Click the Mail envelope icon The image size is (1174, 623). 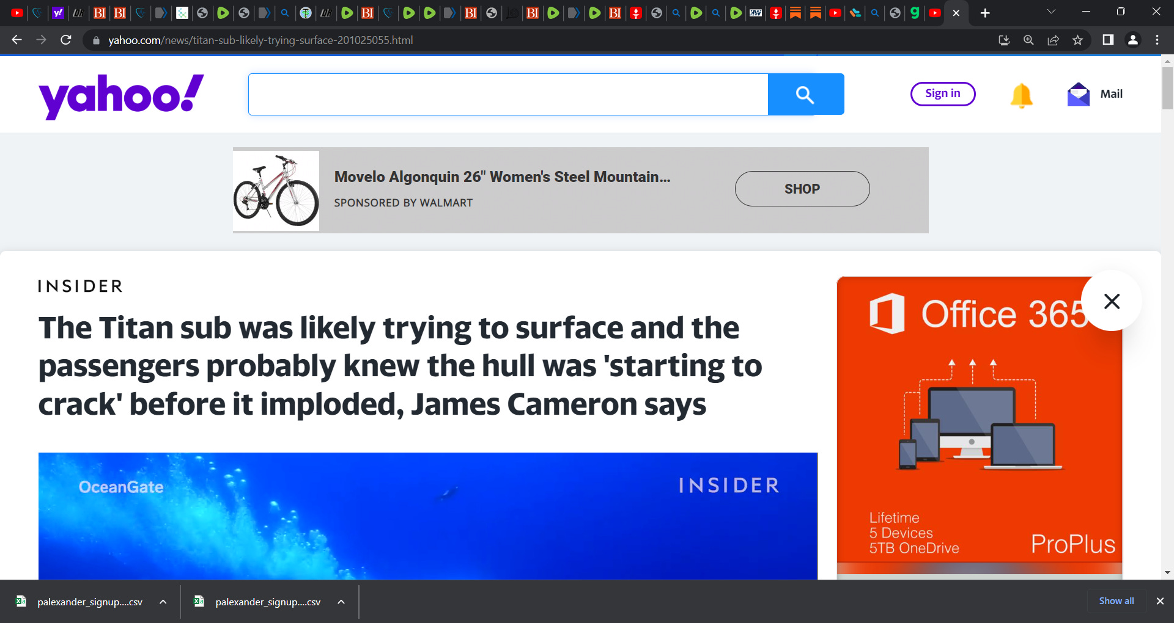pyautogui.click(x=1078, y=94)
